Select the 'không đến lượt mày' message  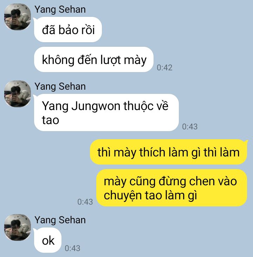[94, 59]
